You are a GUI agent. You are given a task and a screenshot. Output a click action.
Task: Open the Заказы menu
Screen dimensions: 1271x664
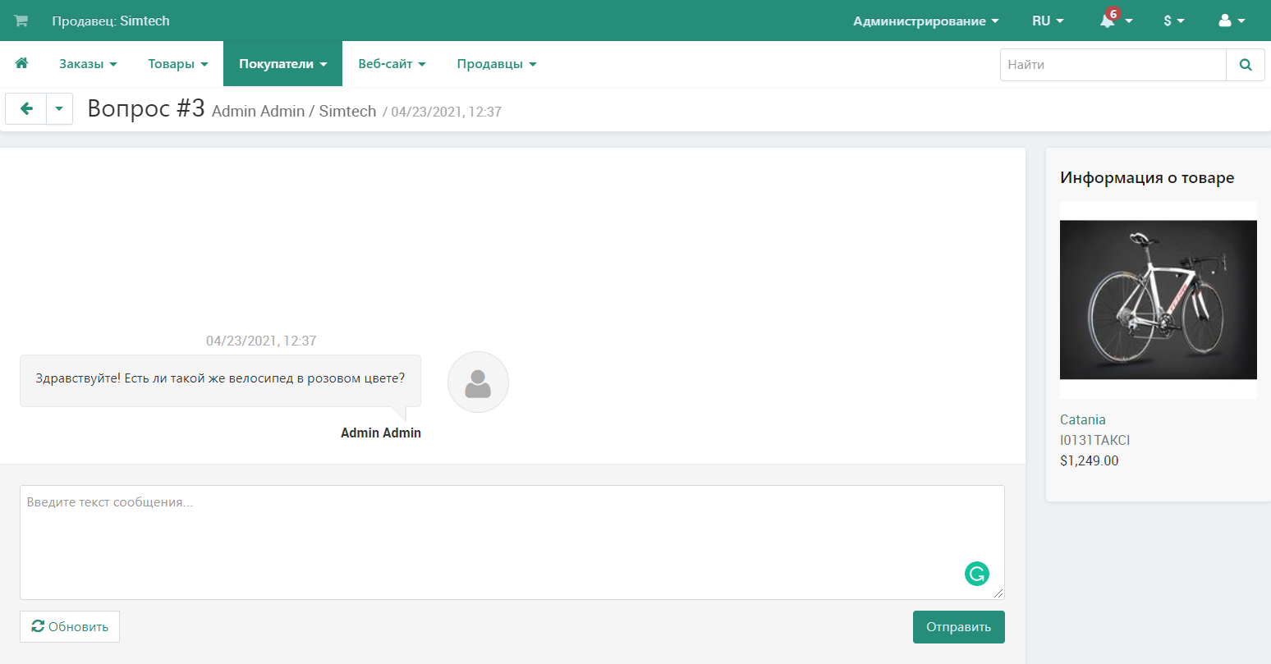(x=88, y=64)
